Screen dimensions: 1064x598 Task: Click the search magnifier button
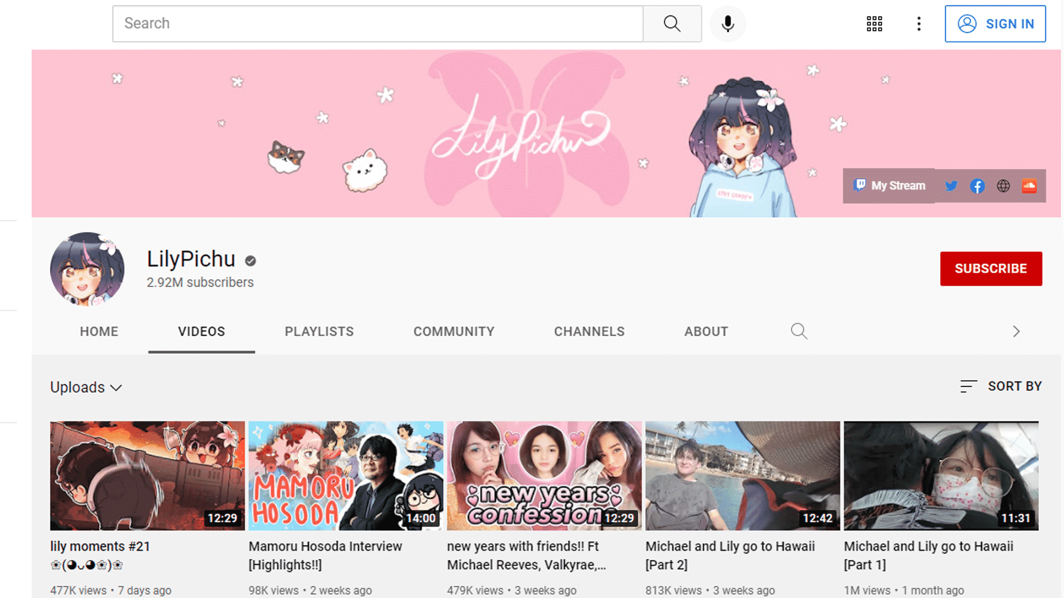tap(672, 23)
